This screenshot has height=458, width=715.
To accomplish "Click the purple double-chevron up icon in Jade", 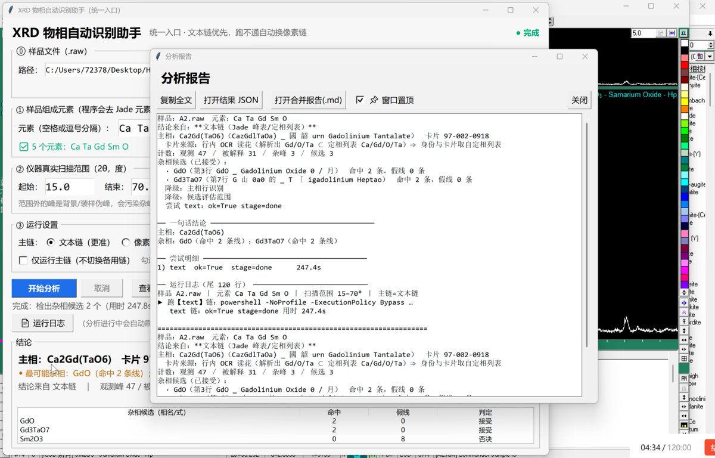I will (684, 312).
